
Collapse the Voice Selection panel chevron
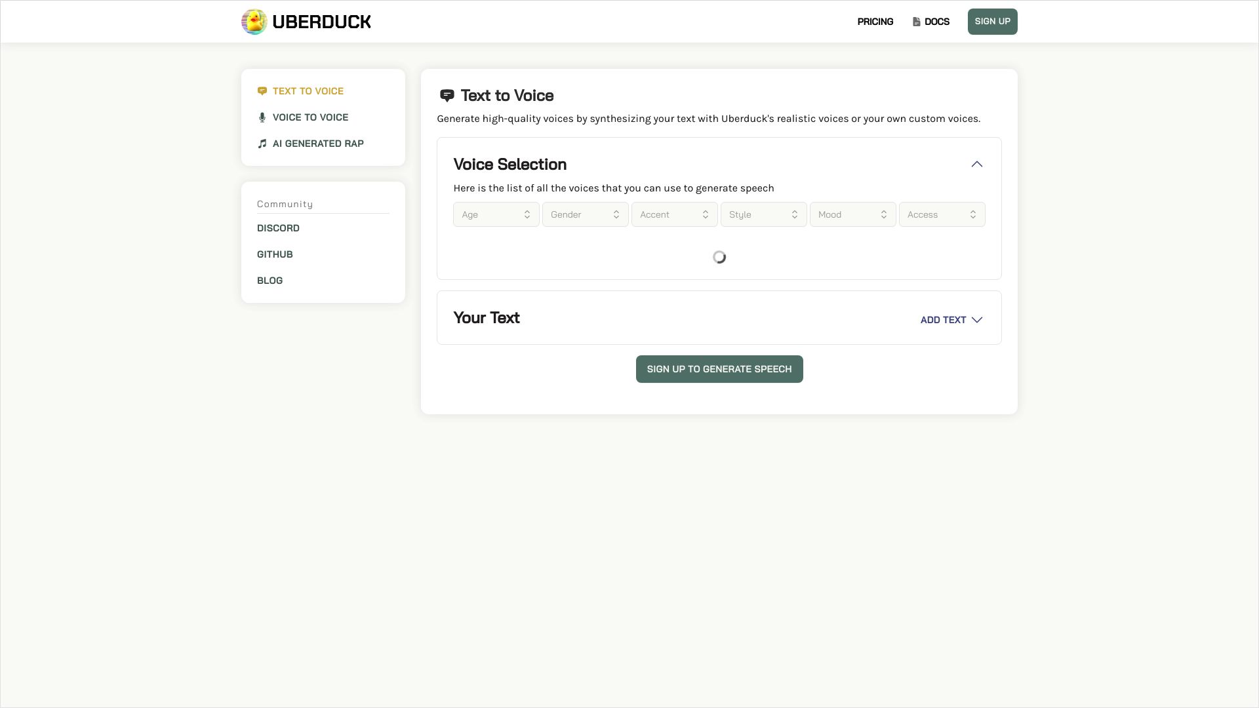(976, 164)
